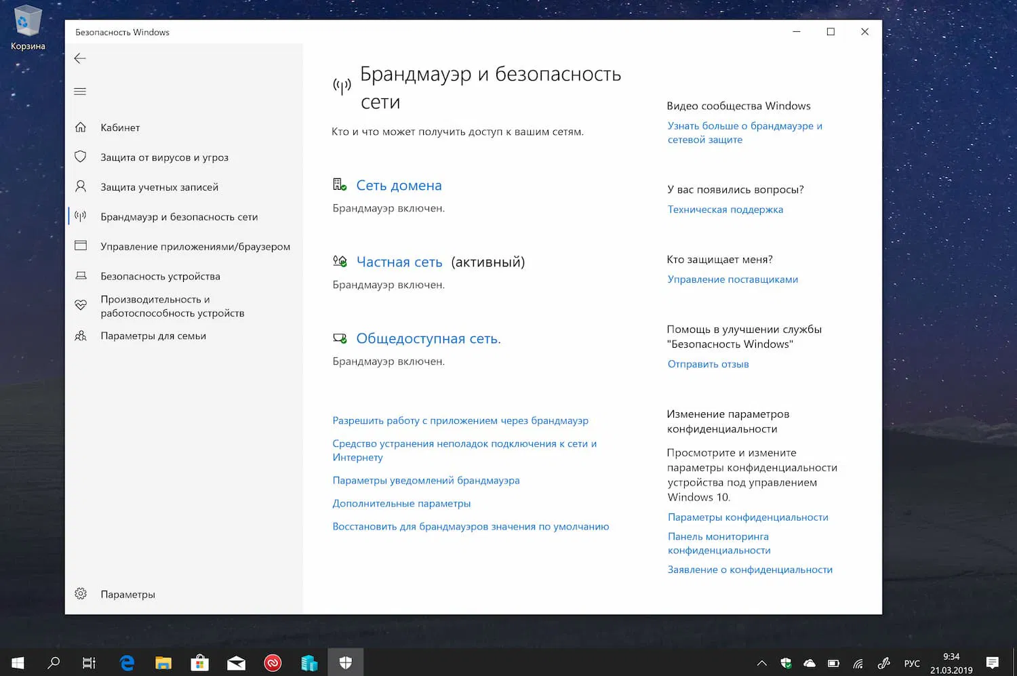Open the Windows Security shield in the taskbar
The height and width of the screenshot is (676, 1017).
346,662
